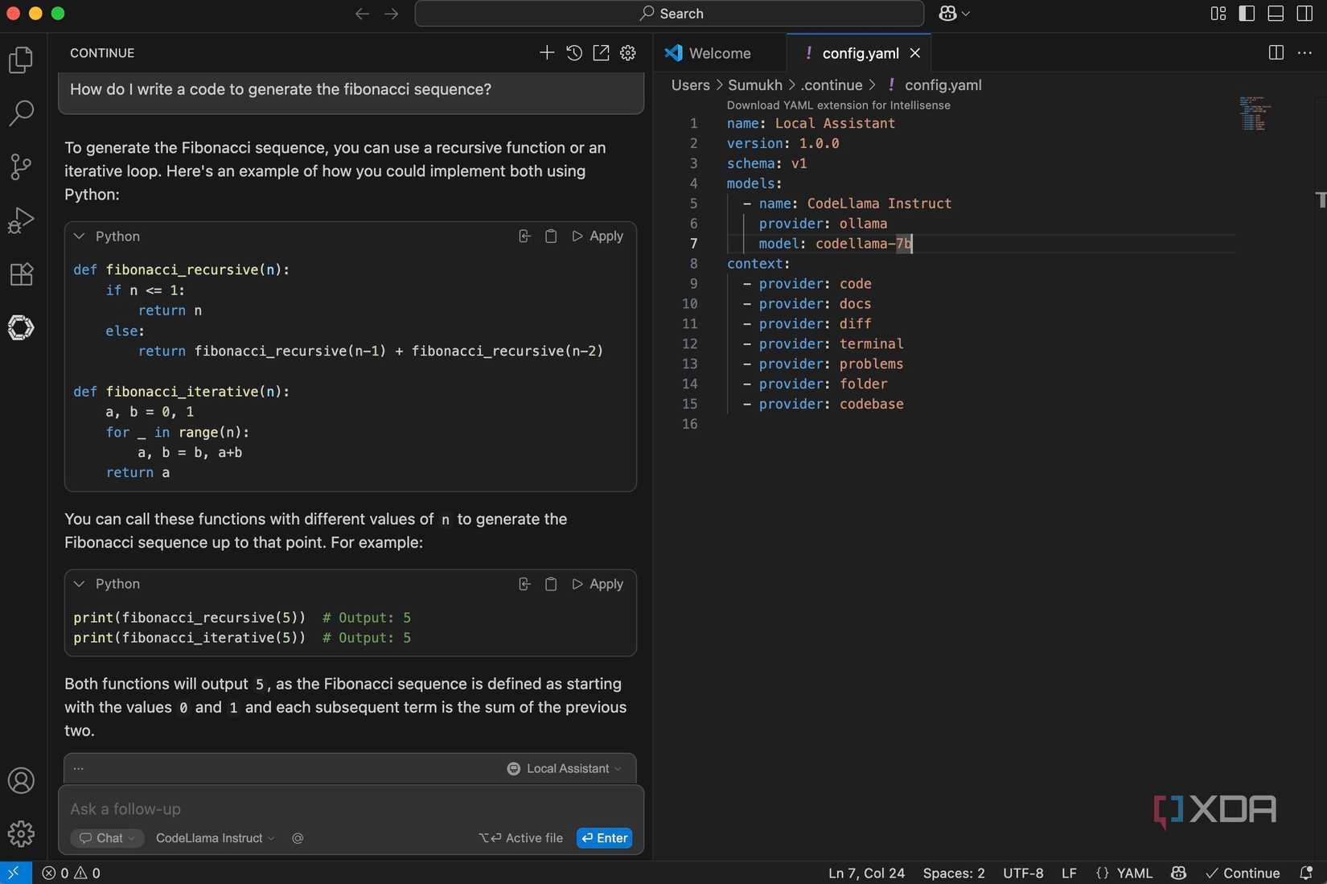
Task: Expand the CodeLlama Instruct model selector
Action: point(213,837)
